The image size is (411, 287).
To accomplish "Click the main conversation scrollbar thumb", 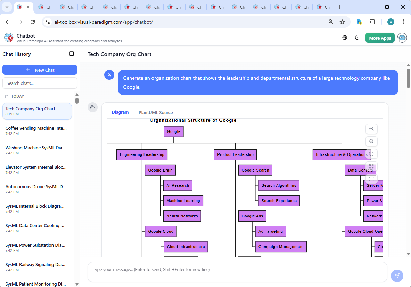I will [408, 78].
